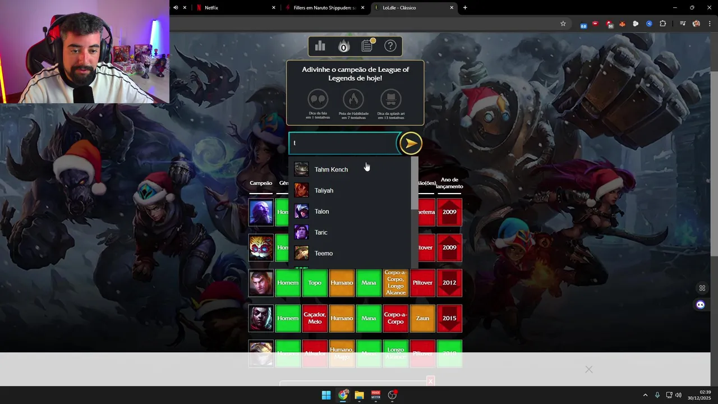This screenshot has width=718, height=404.
Task: Open Voicemeeter from the taskbar
Action: click(x=376, y=395)
